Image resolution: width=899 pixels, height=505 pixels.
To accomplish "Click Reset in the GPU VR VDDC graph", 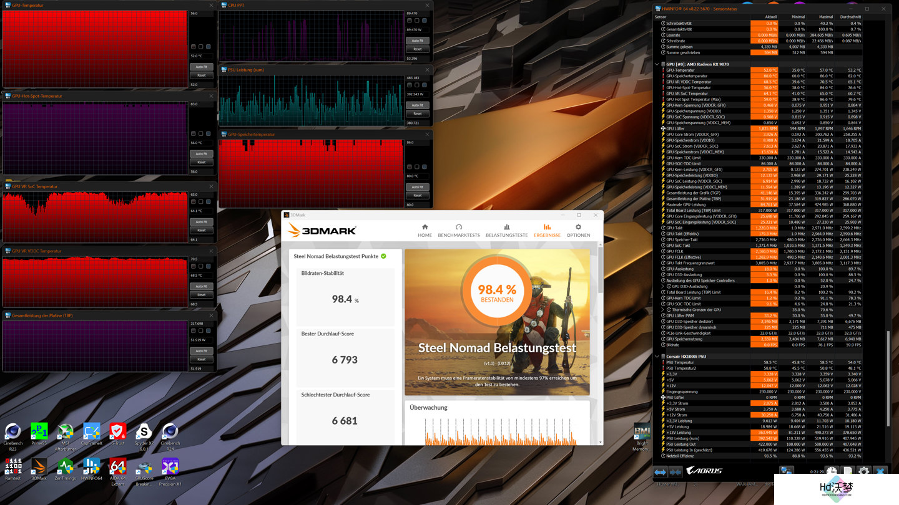I will click(x=201, y=295).
